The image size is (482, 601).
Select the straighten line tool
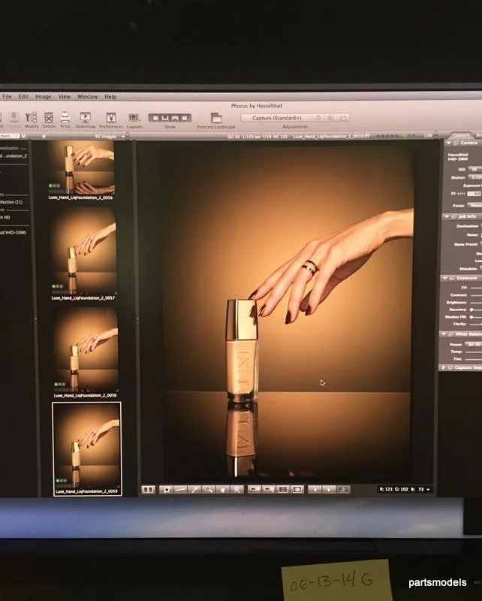(x=180, y=490)
